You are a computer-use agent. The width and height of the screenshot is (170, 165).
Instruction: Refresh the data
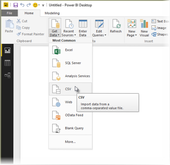coord(116,26)
